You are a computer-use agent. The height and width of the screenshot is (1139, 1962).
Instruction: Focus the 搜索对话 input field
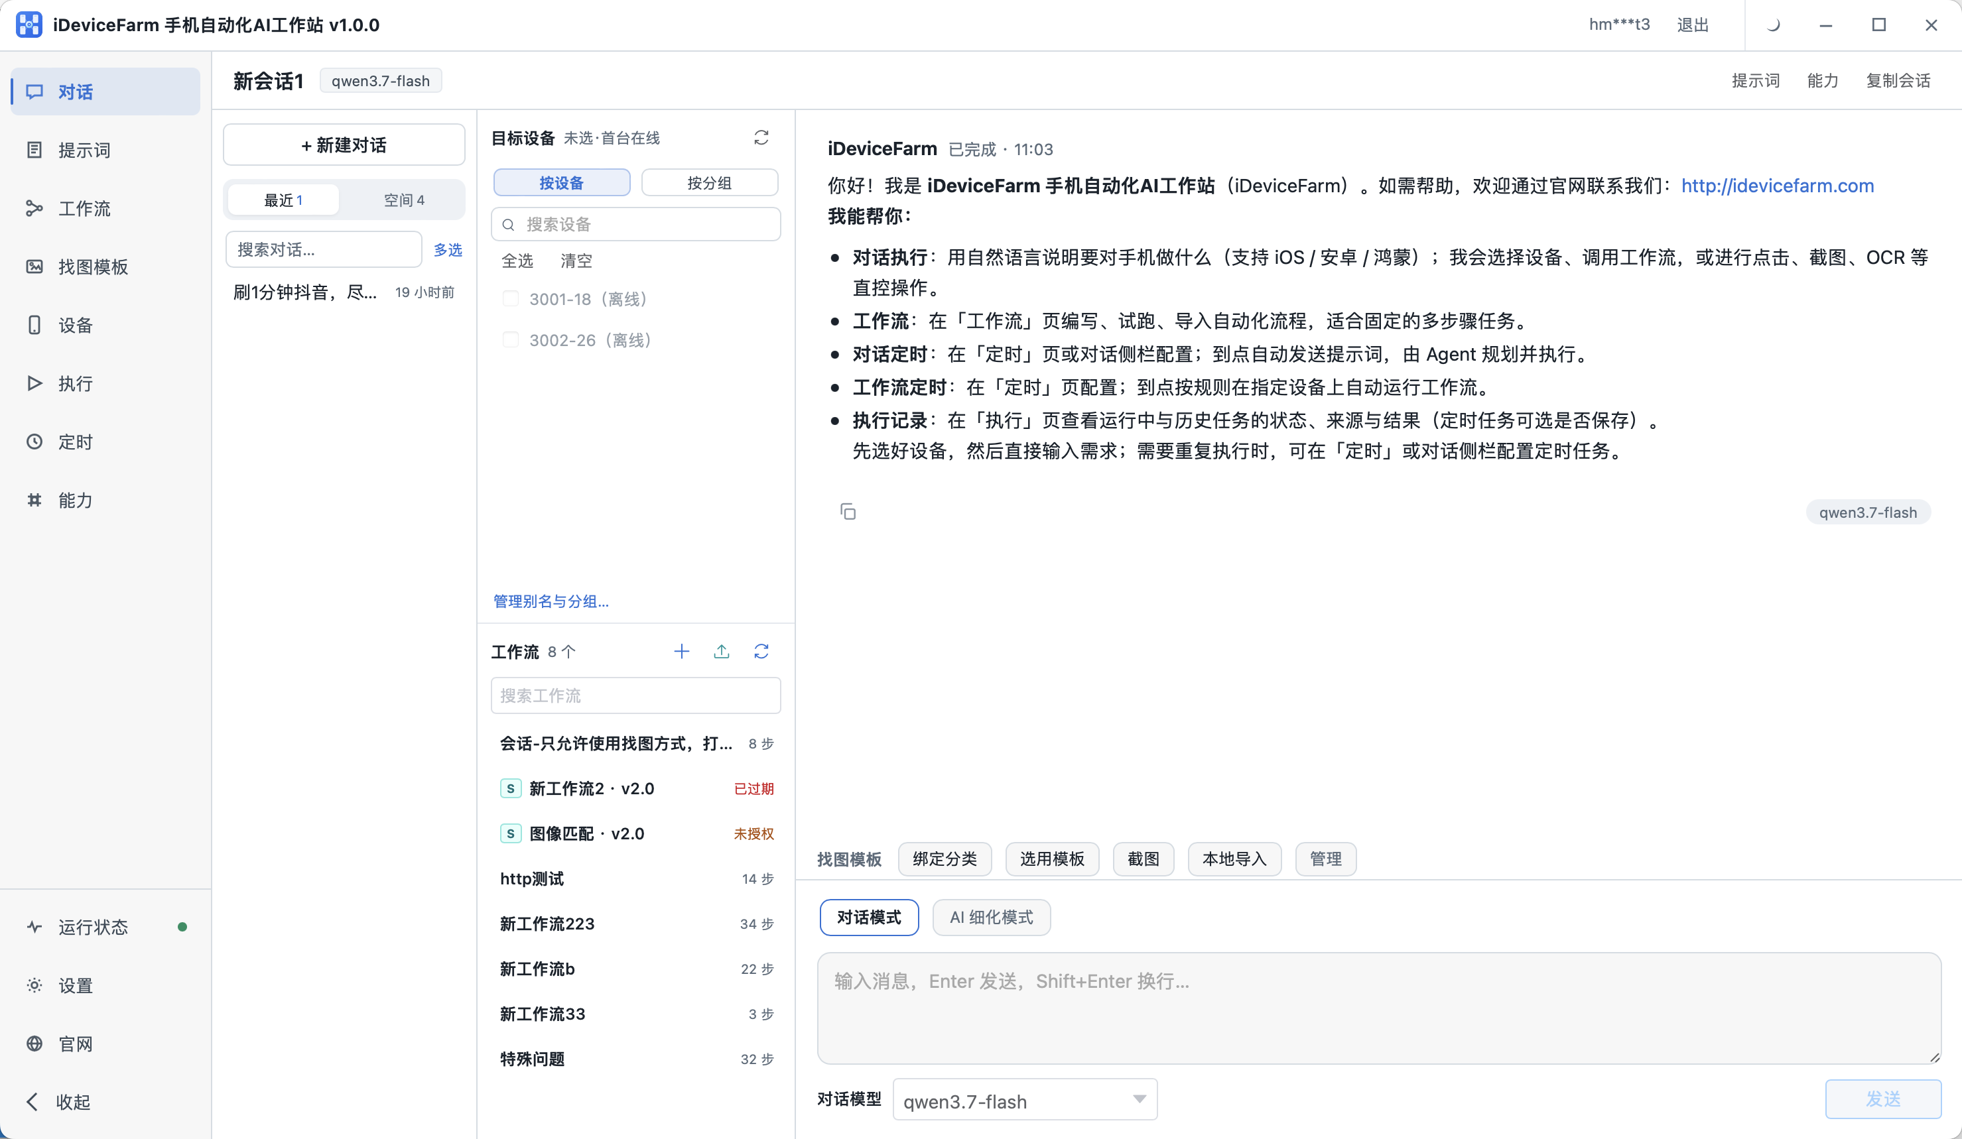(324, 250)
